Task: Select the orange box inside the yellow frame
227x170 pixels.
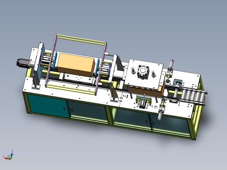Action: click(x=76, y=65)
